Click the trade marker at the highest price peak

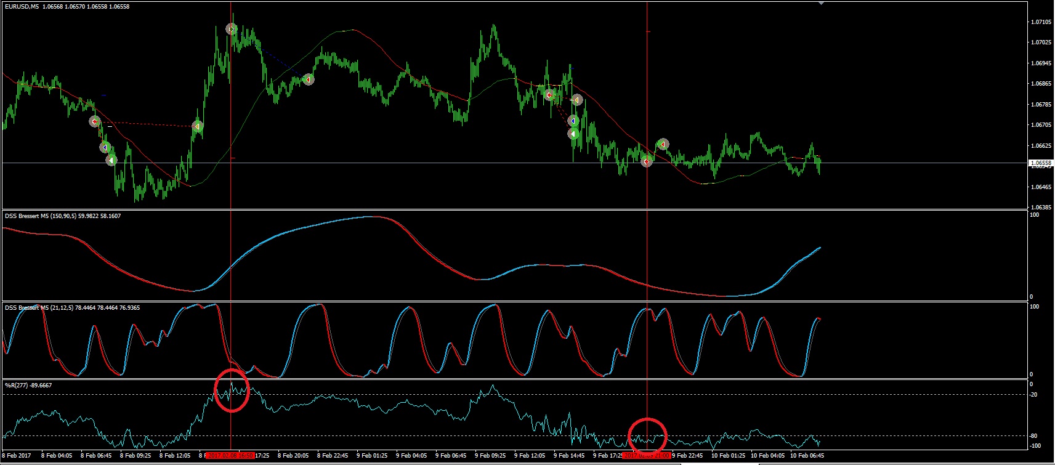pyautogui.click(x=232, y=29)
